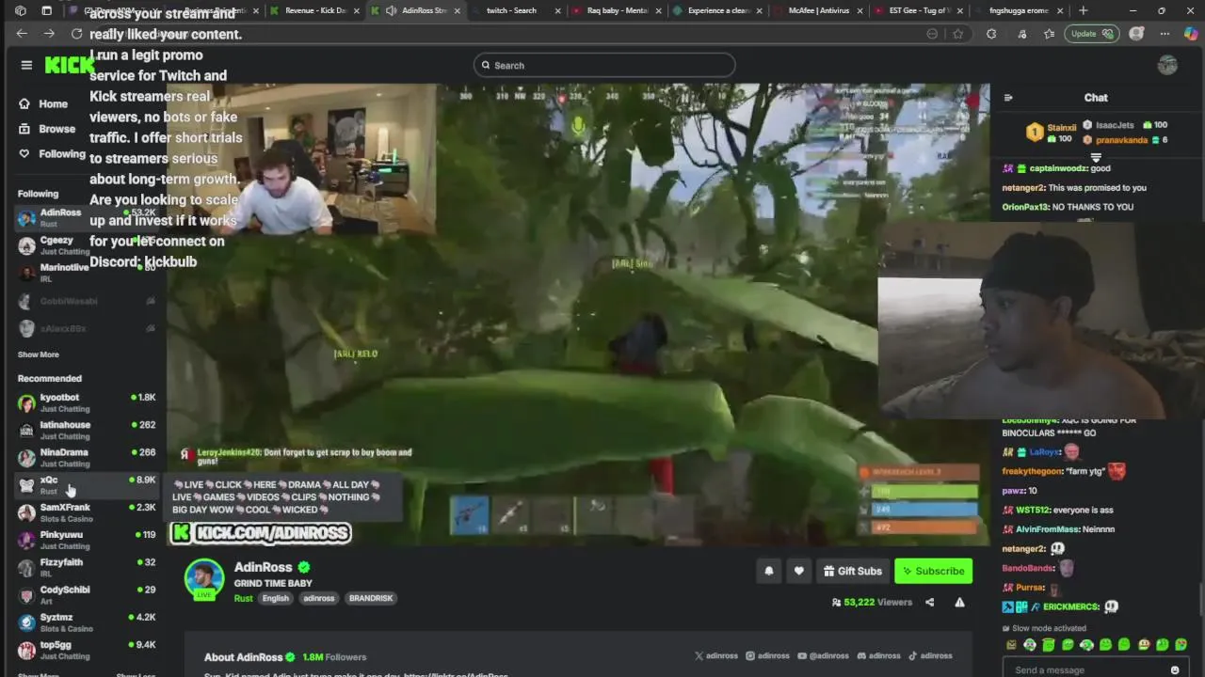Open the emoji picker in message box
This screenshot has width=1205, height=677.
[x=1174, y=669]
